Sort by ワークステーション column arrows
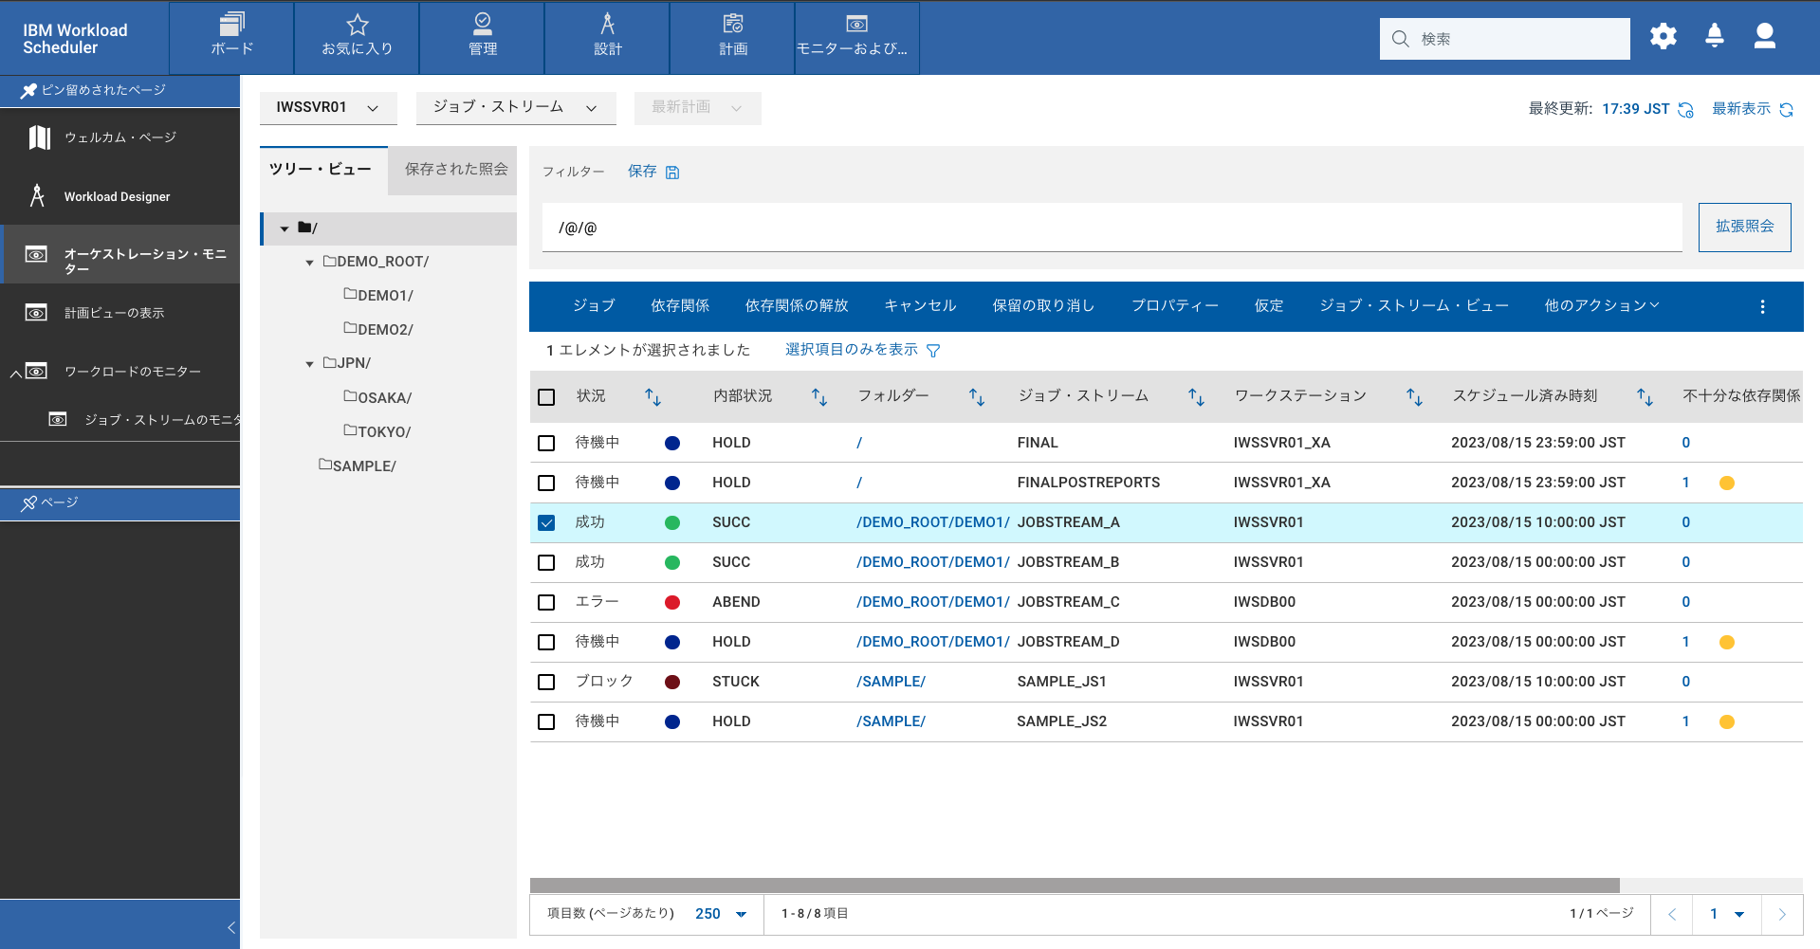This screenshot has height=949, width=1820. tap(1414, 397)
